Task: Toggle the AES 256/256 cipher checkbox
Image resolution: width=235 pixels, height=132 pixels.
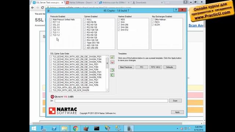Action: 85,48
